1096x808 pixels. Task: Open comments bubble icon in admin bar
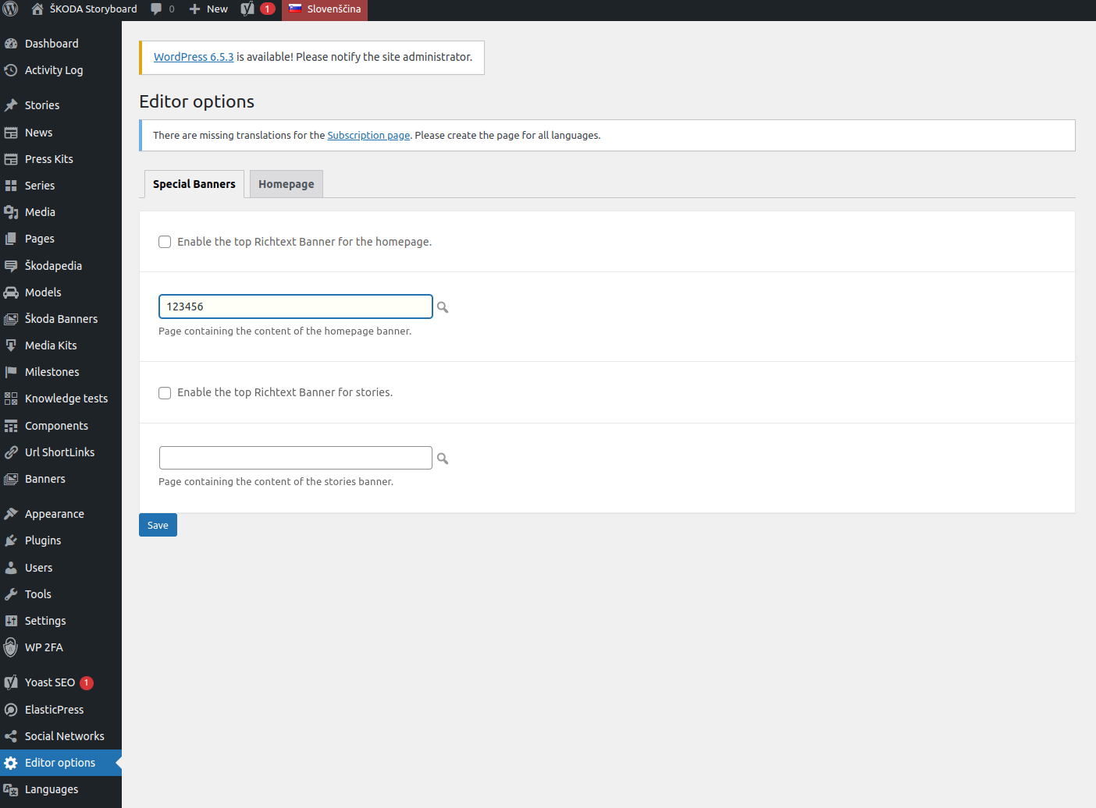(156, 9)
